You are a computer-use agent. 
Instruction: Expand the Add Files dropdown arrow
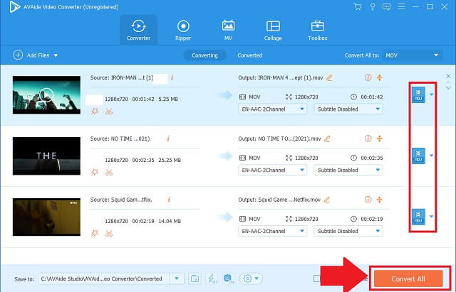(x=56, y=55)
